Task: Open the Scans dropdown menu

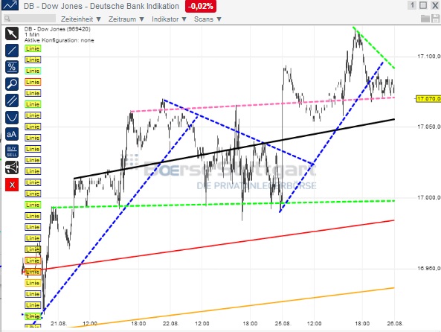Action: [207, 19]
